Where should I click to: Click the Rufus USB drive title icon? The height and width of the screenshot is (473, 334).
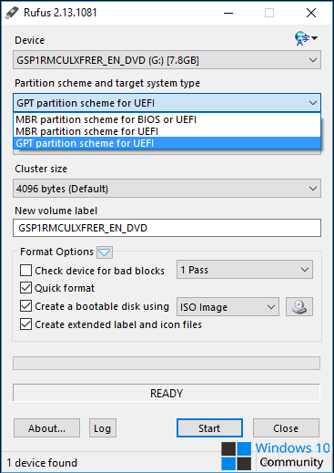(x=12, y=13)
